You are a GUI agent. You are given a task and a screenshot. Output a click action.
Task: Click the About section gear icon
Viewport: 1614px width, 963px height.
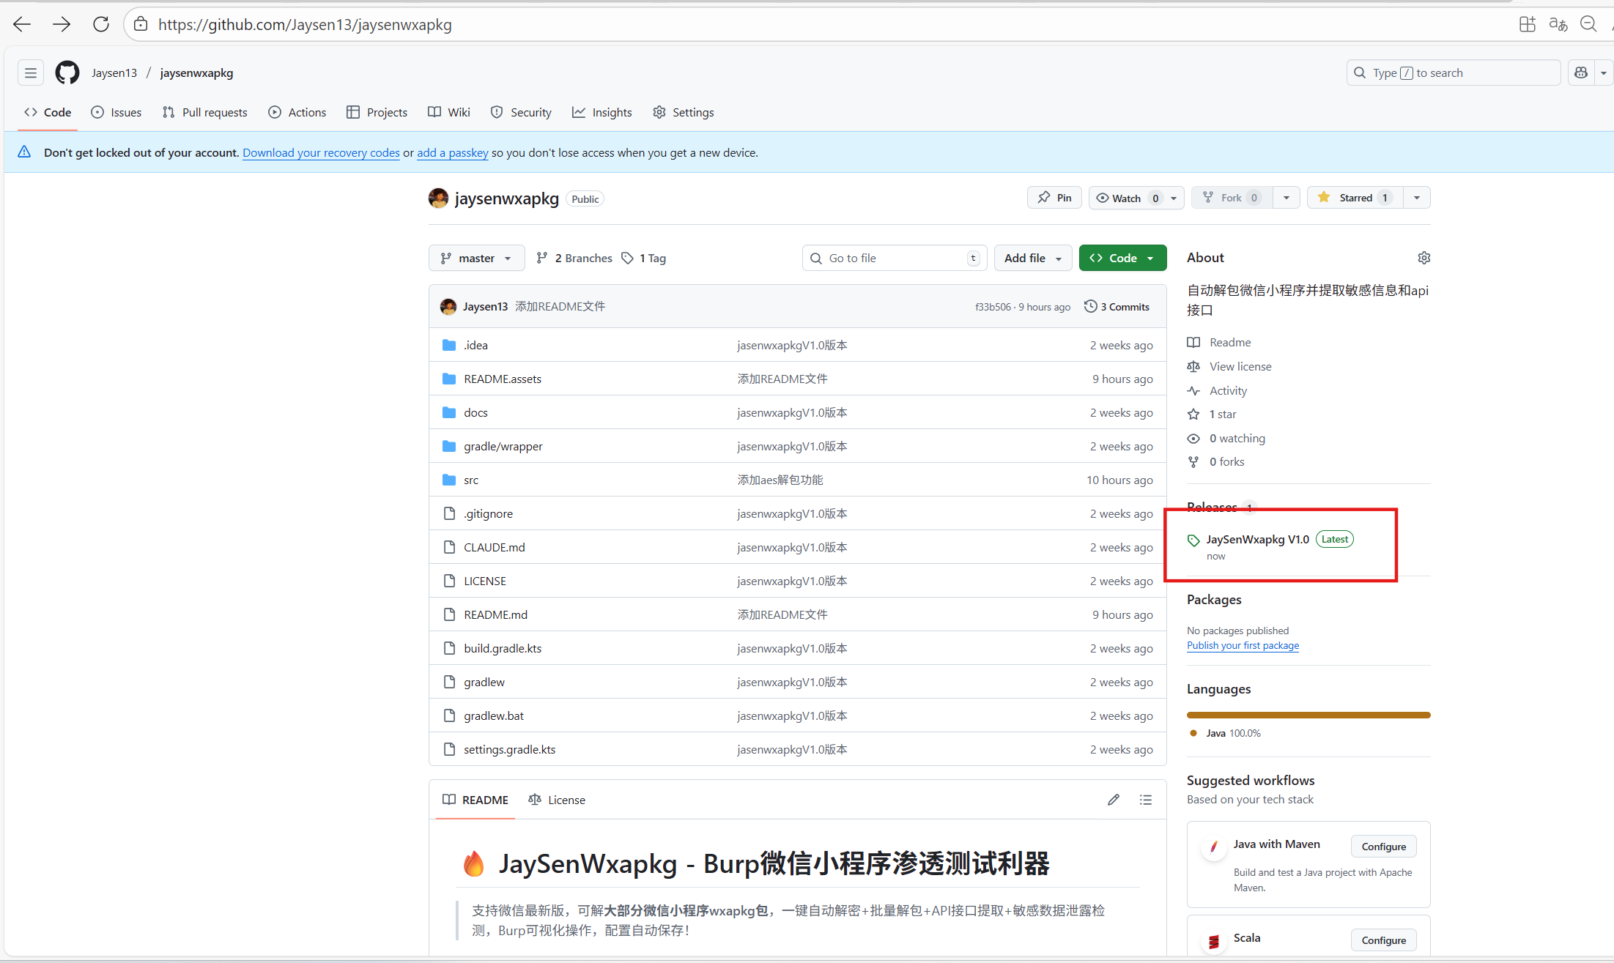pos(1424,258)
